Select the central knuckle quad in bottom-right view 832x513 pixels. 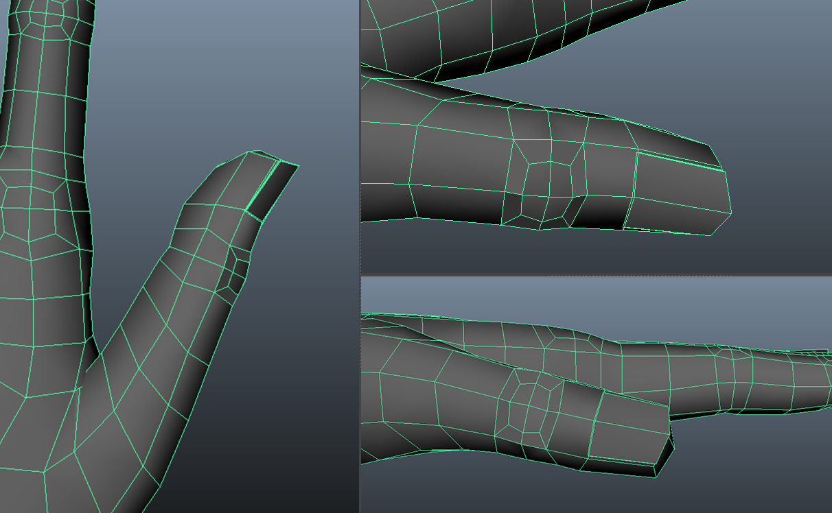click(531, 406)
